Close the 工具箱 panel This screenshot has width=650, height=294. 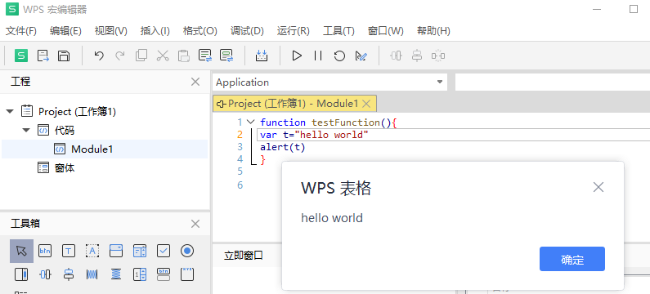[x=195, y=224]
